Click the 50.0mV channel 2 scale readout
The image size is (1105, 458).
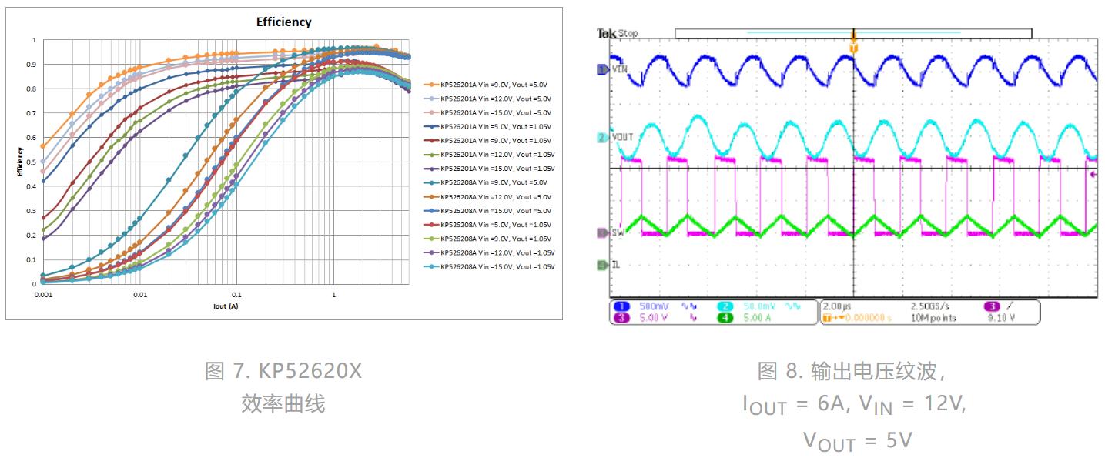click(x=758, y=306)
